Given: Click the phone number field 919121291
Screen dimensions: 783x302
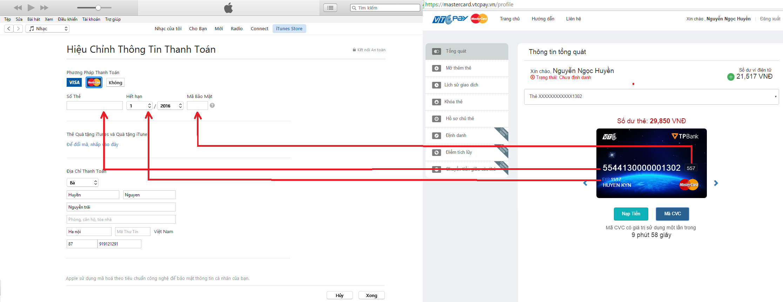Looking at the screenshot, I should 119,244.
